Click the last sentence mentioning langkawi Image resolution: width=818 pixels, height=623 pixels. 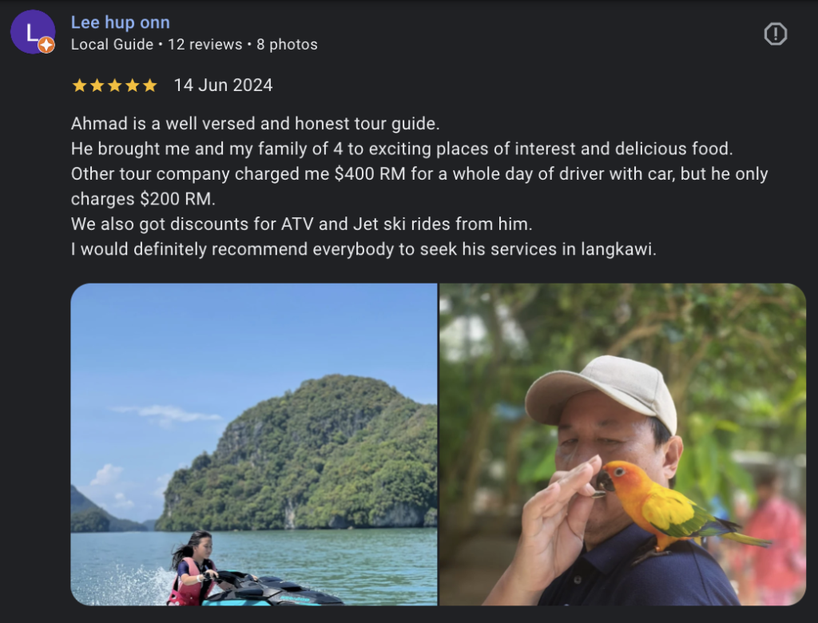coord(363,249)
